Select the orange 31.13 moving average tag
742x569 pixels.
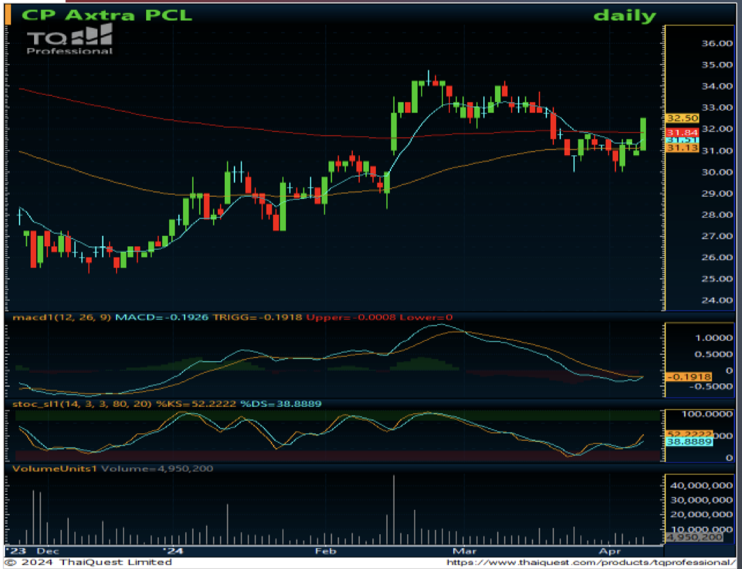pos(682,148)
